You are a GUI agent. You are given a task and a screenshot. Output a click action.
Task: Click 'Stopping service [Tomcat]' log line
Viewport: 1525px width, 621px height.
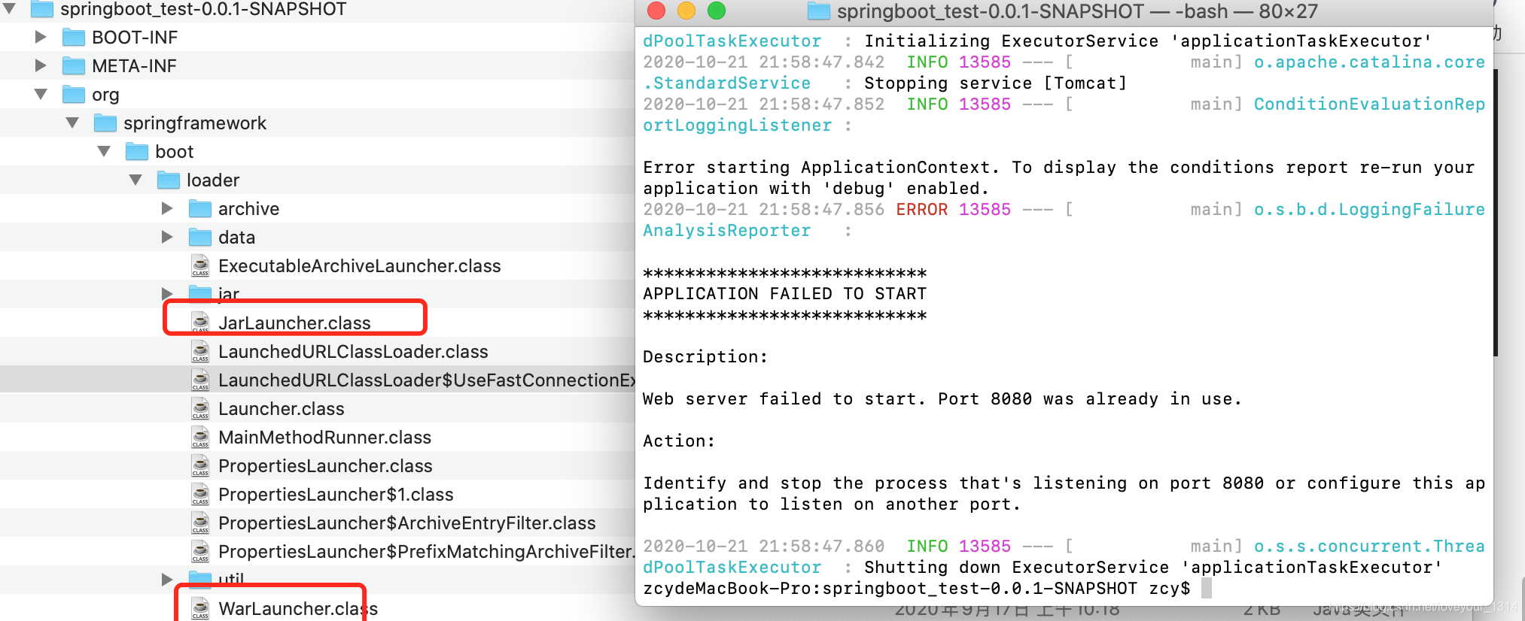pos(995,83)
